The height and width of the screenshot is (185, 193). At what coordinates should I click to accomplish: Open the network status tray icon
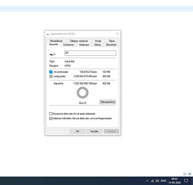point(152,181)
